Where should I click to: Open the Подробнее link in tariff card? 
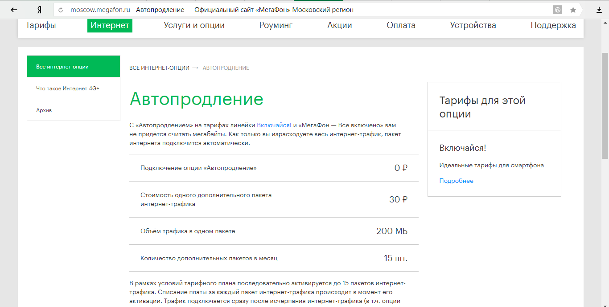tap(456, 181)
